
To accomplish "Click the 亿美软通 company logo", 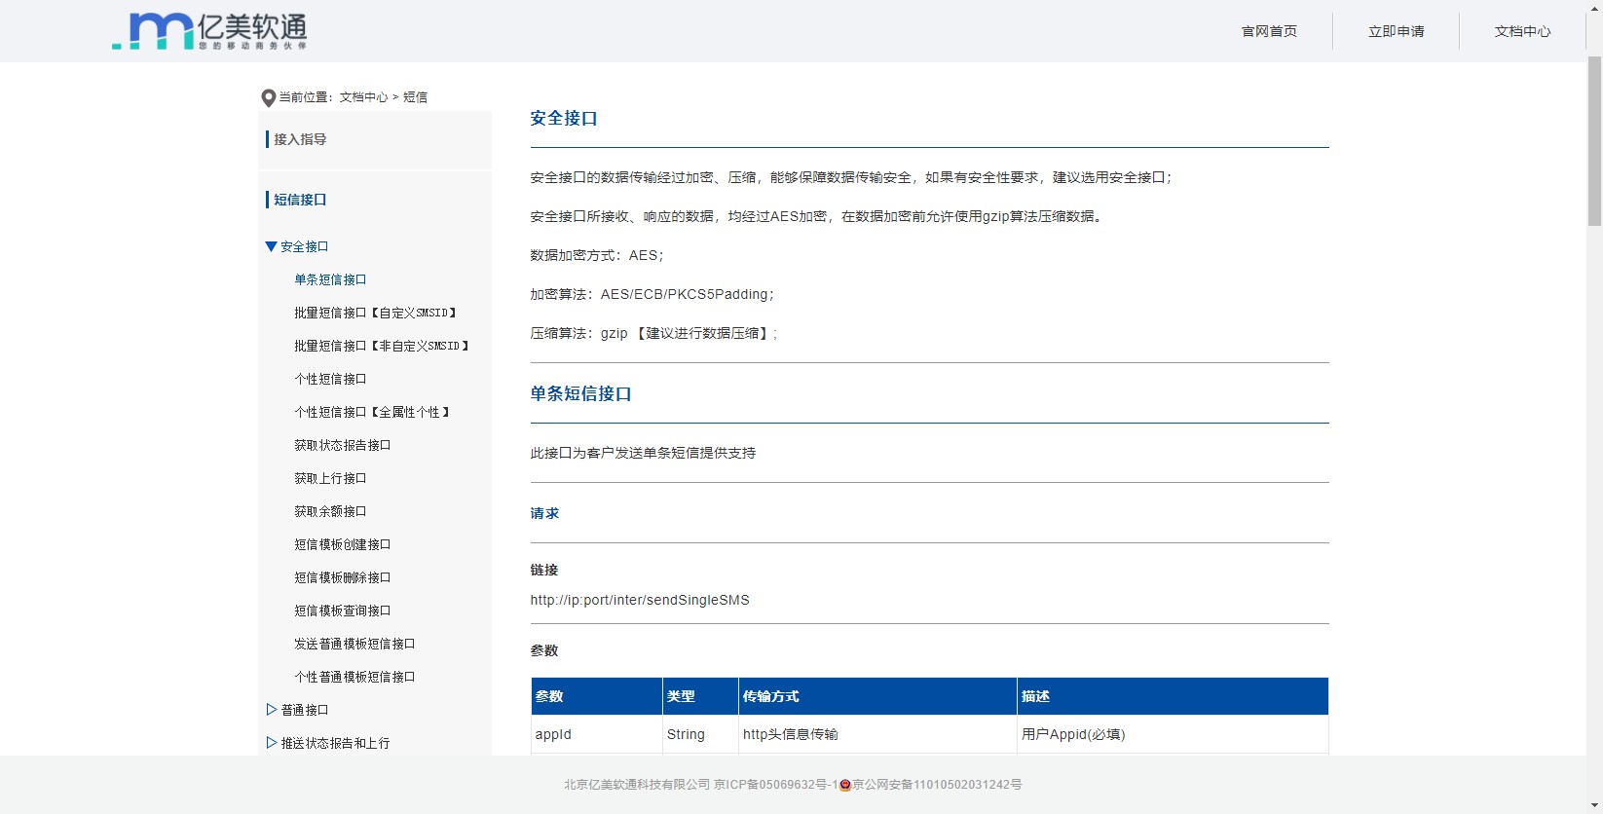I will pos(209,31).
